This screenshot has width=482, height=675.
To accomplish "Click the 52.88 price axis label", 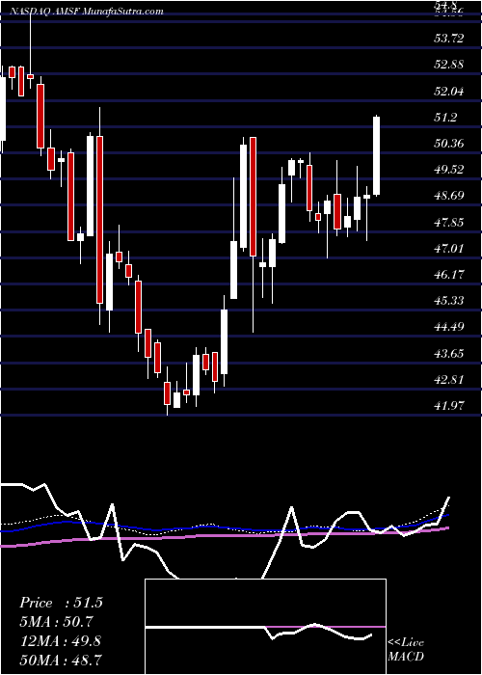I will tap(449, 65).
